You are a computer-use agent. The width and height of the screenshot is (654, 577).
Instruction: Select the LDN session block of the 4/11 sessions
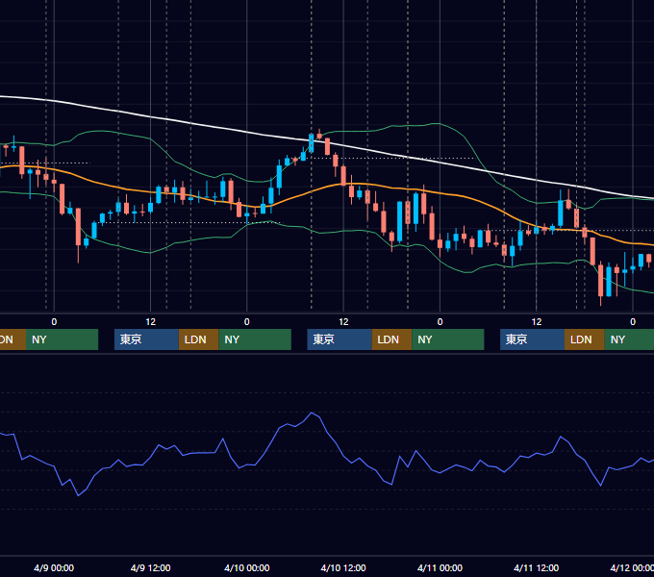585,339
